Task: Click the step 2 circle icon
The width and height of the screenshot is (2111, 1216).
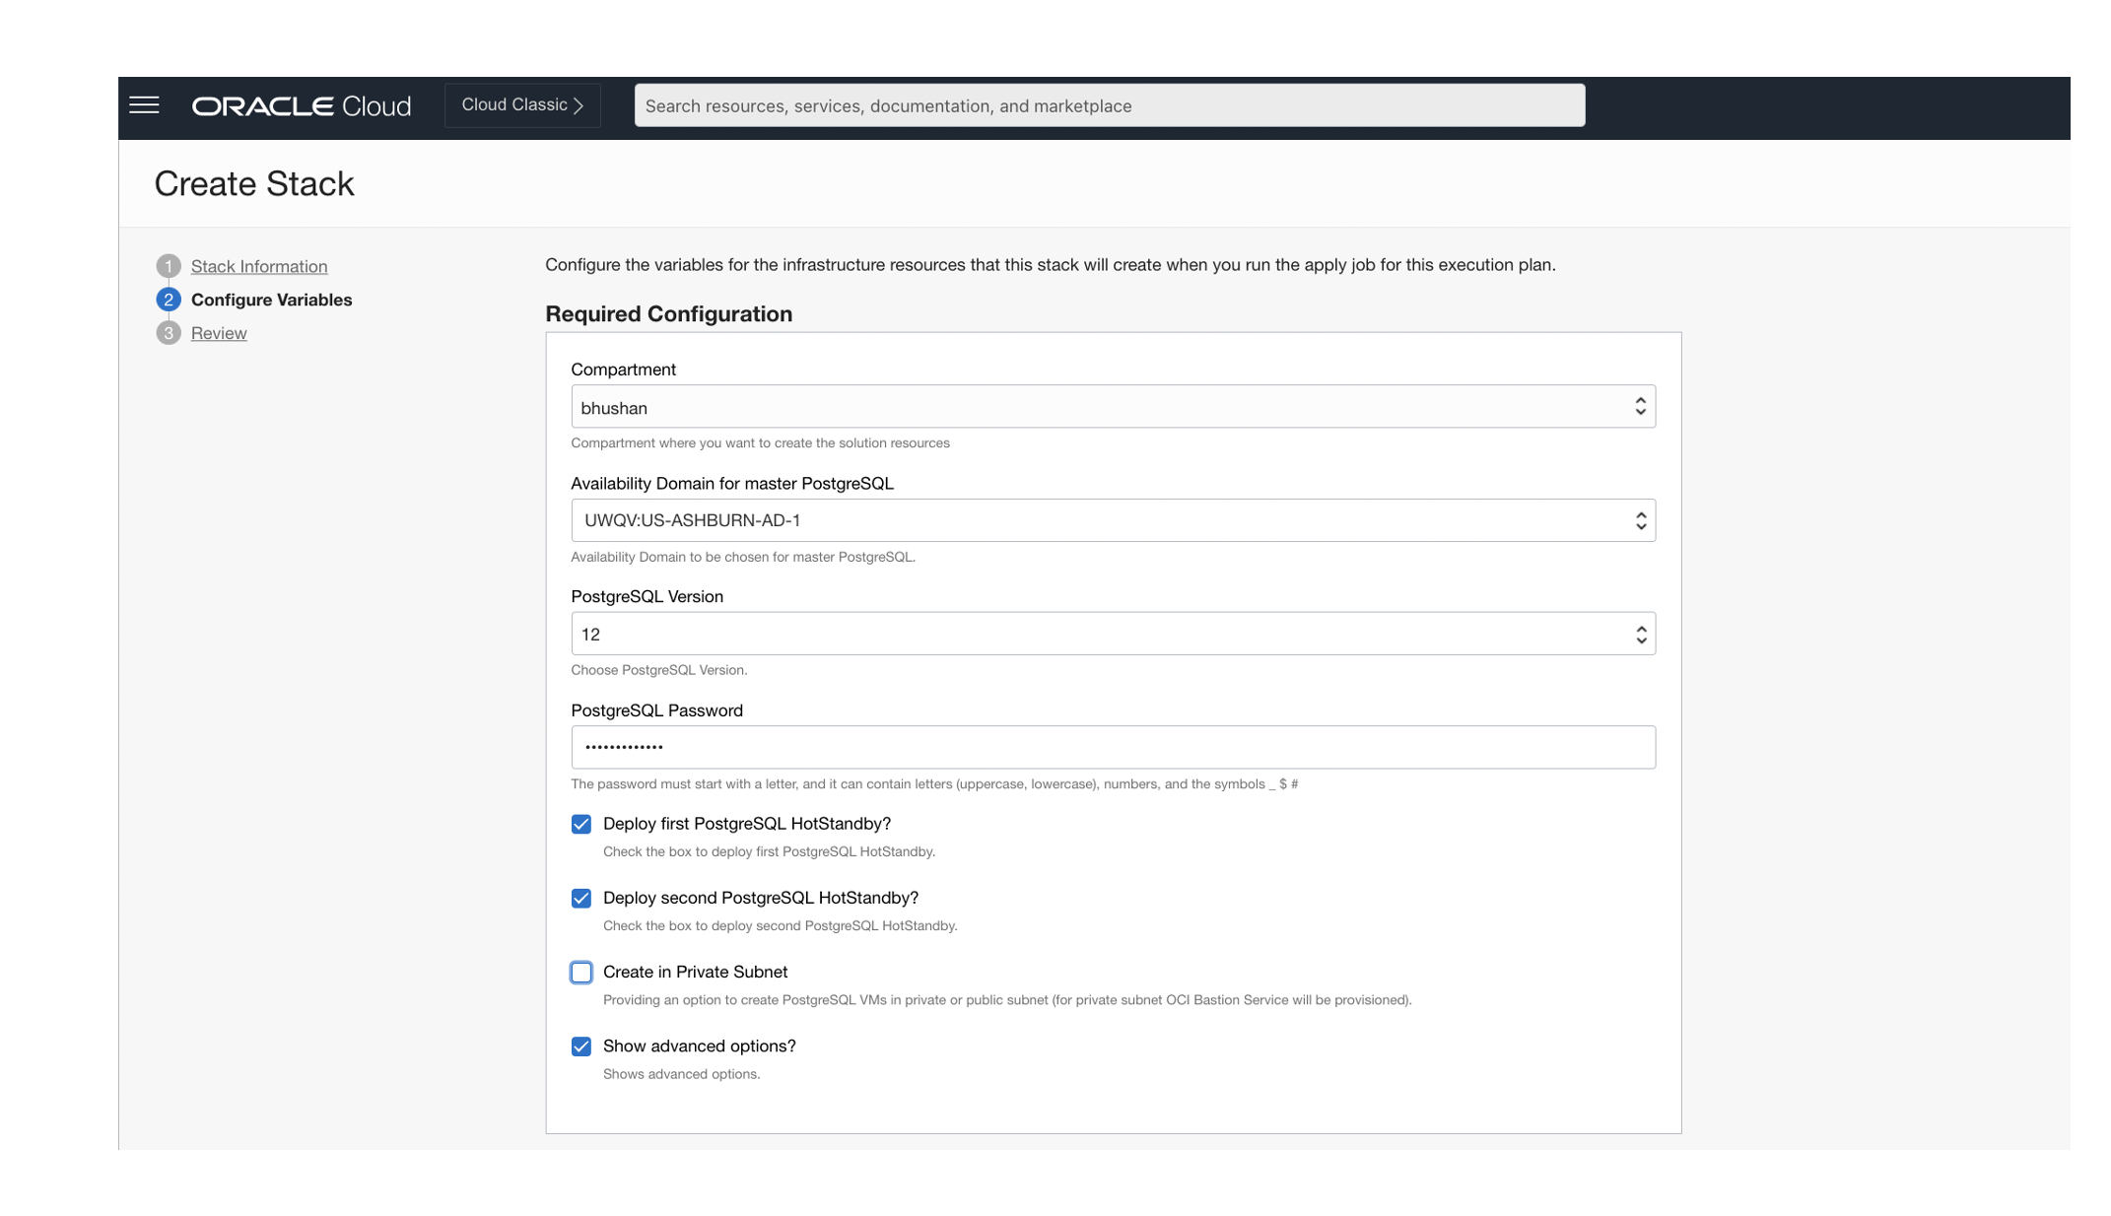Action: (x=169, y=300)
